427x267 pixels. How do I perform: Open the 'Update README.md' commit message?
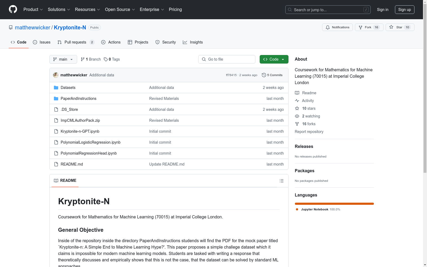pos(167,164)
